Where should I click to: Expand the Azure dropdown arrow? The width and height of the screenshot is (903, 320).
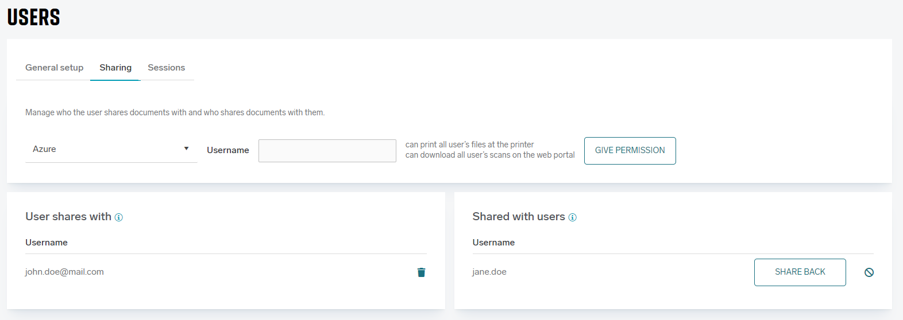point(186,149)
